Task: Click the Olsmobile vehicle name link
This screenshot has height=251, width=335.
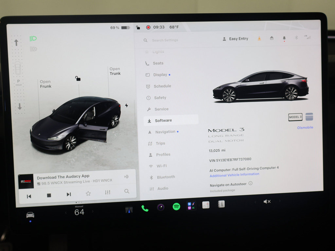Action: coord(305,127)
